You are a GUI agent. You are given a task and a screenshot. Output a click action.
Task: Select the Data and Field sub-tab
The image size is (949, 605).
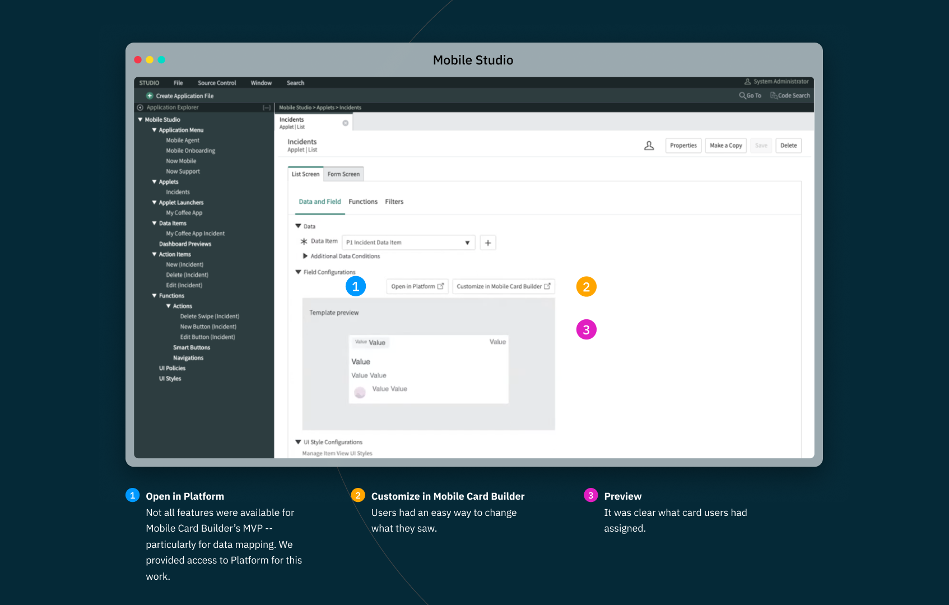(320, 202)
